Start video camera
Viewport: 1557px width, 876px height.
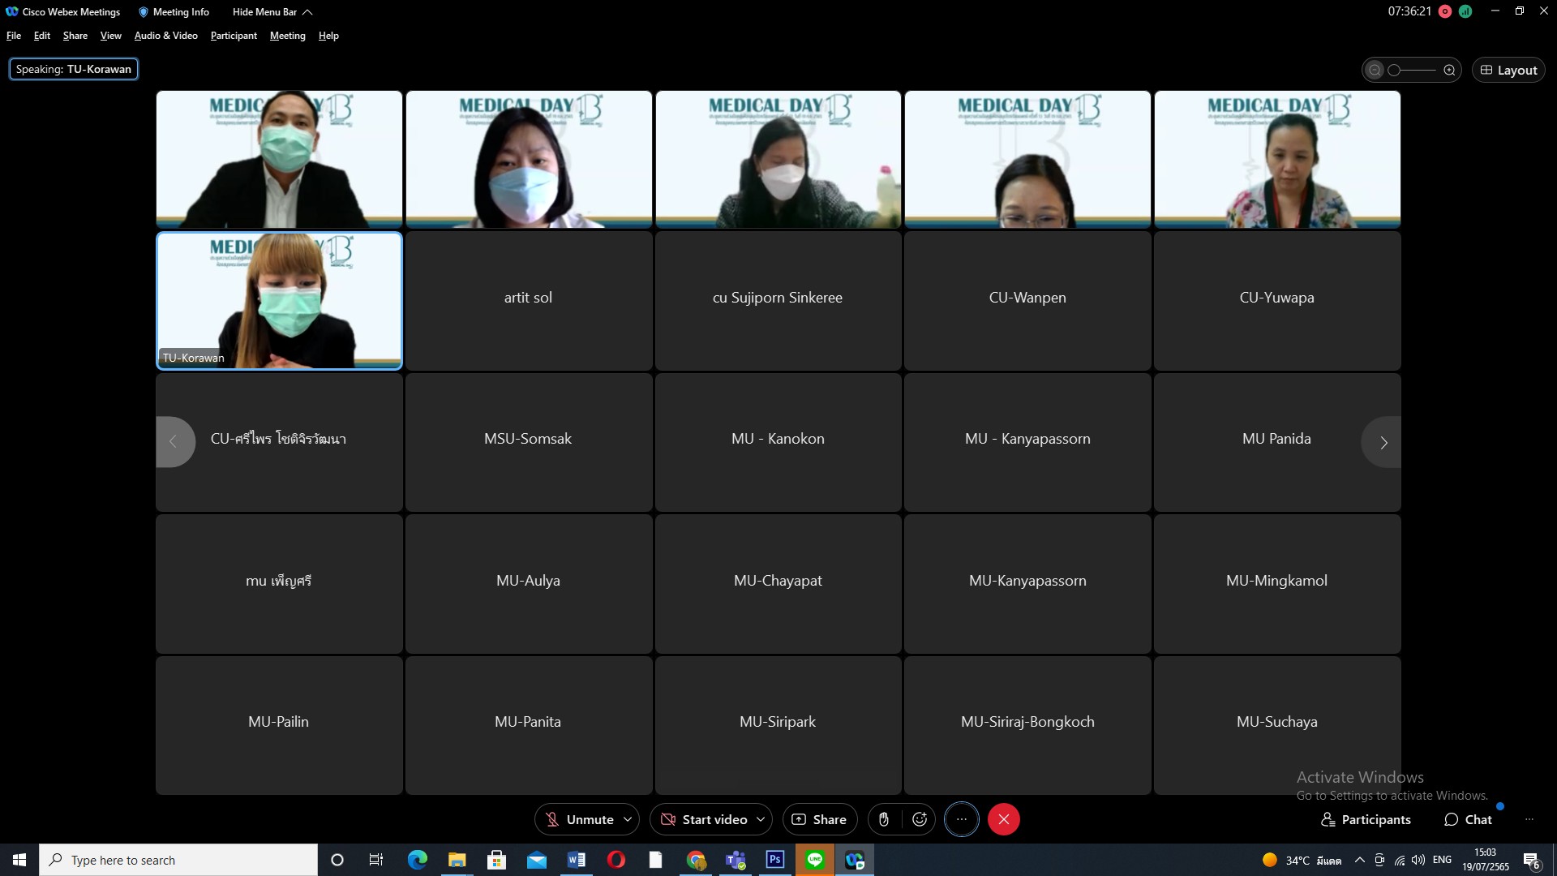704,819
